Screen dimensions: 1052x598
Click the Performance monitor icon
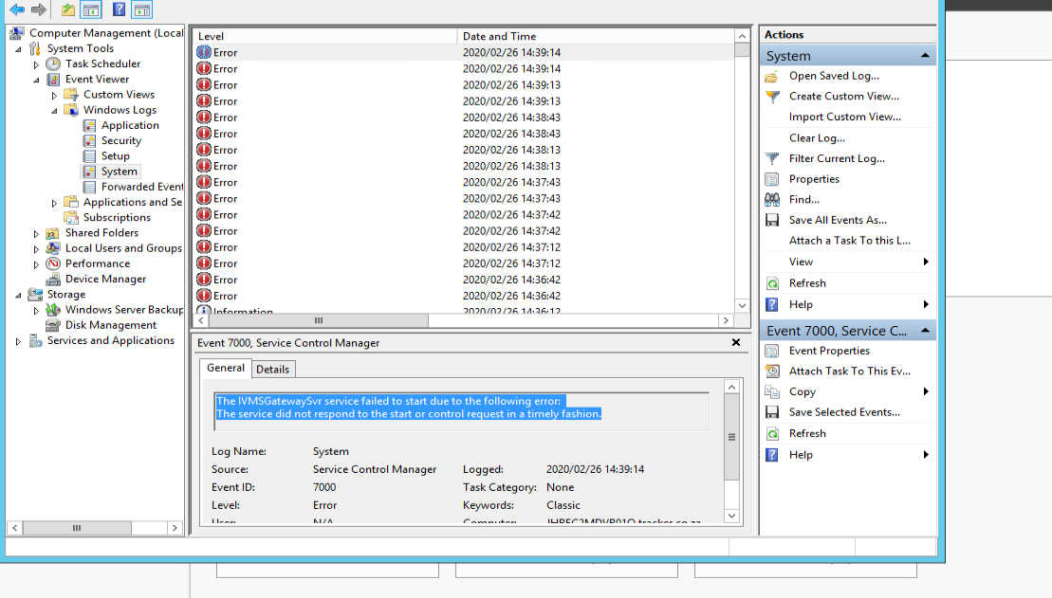(x=53, y=263)
